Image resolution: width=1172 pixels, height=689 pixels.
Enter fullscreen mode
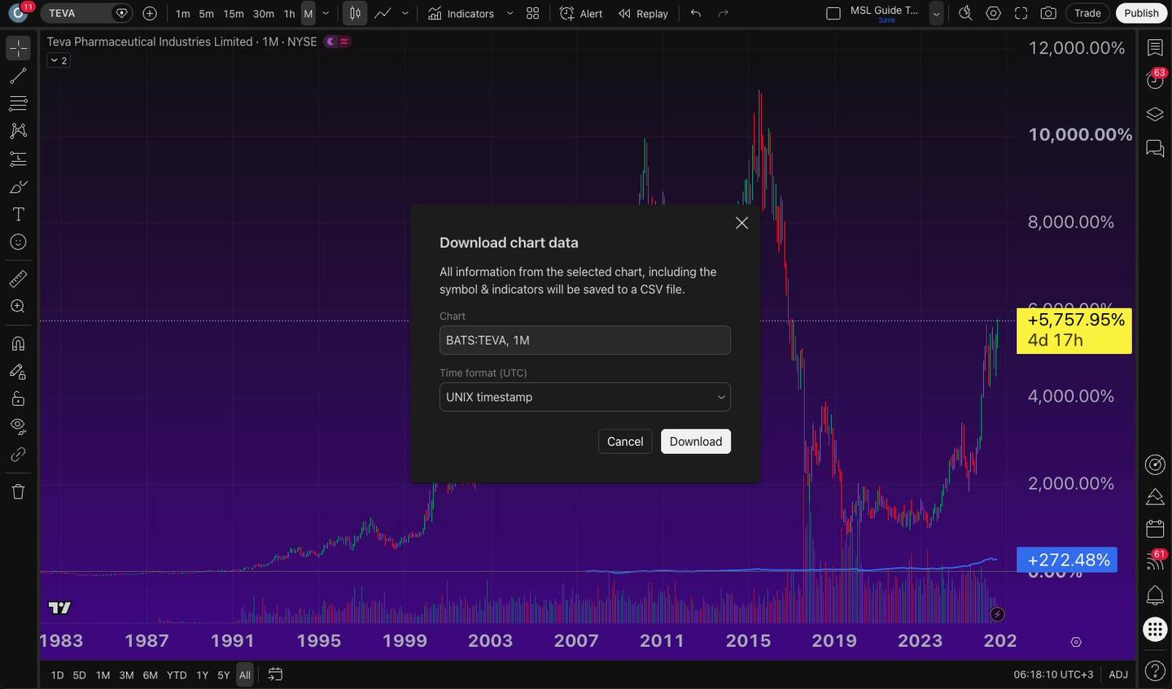pyautogui.click(x=1021, y=14)
